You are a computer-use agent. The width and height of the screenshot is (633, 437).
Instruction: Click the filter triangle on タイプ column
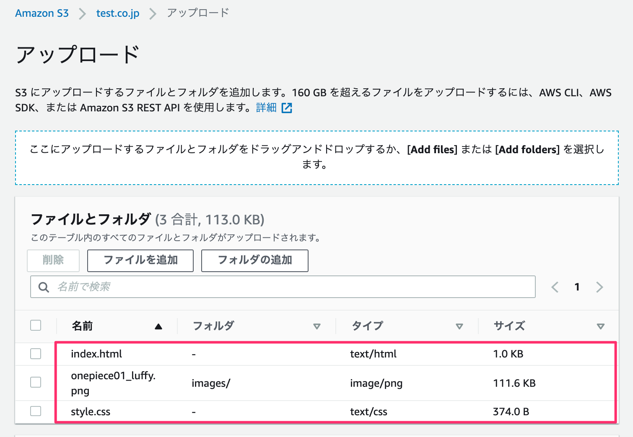coord(460,326)
